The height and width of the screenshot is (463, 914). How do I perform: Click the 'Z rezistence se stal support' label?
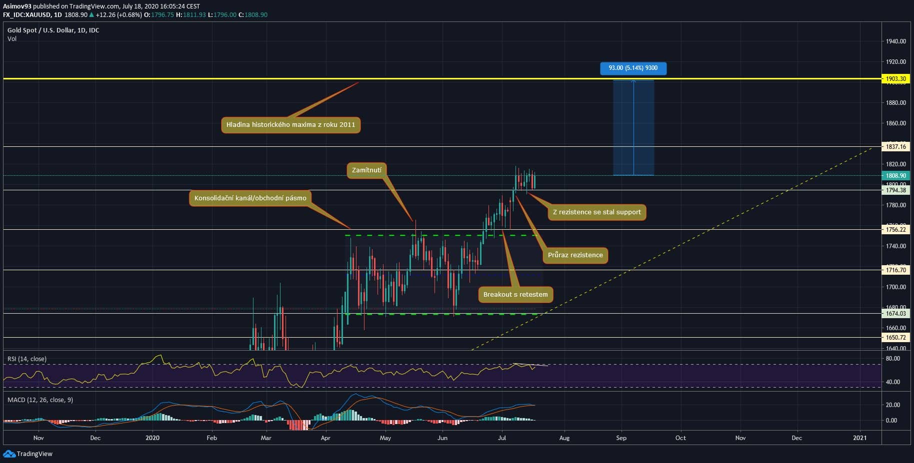click(x=596, y=212)
